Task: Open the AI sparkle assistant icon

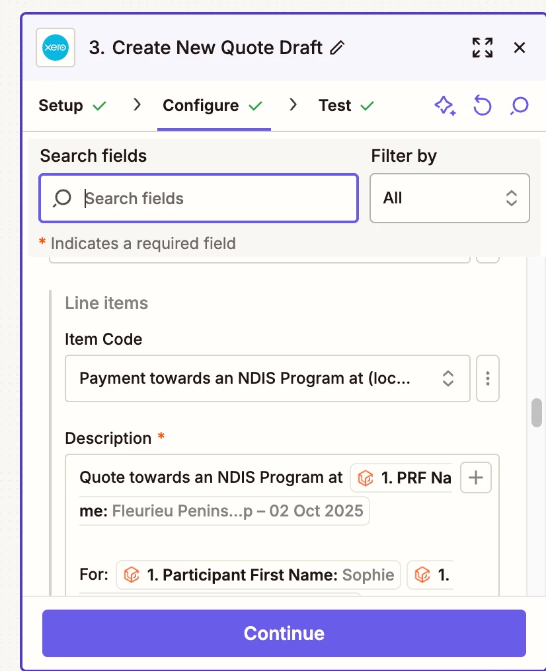Action: [445, 106]
